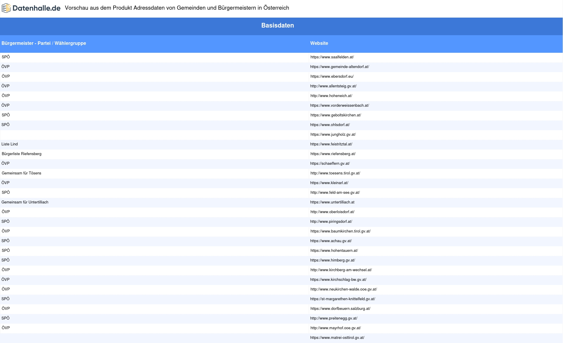Open the hoheneich.at link
The image size is (563, 343).
coord(331,96)
